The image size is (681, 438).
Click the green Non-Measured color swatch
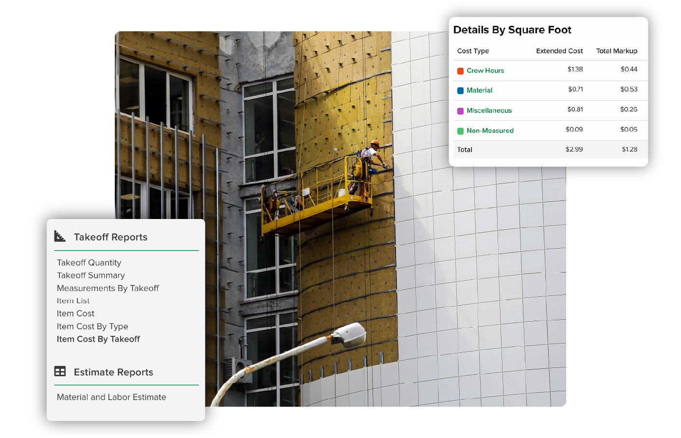[460, 131]
